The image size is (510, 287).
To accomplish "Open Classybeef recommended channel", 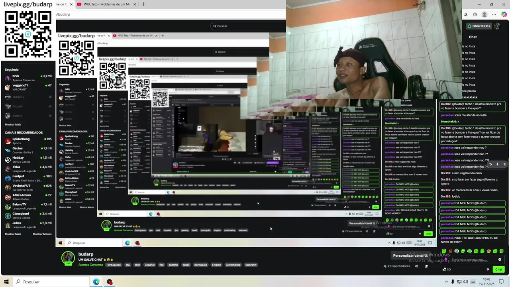I will point(28,215).
